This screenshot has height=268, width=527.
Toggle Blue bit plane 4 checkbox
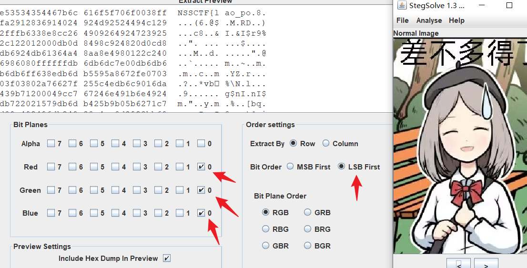click(x=115, y=213)
